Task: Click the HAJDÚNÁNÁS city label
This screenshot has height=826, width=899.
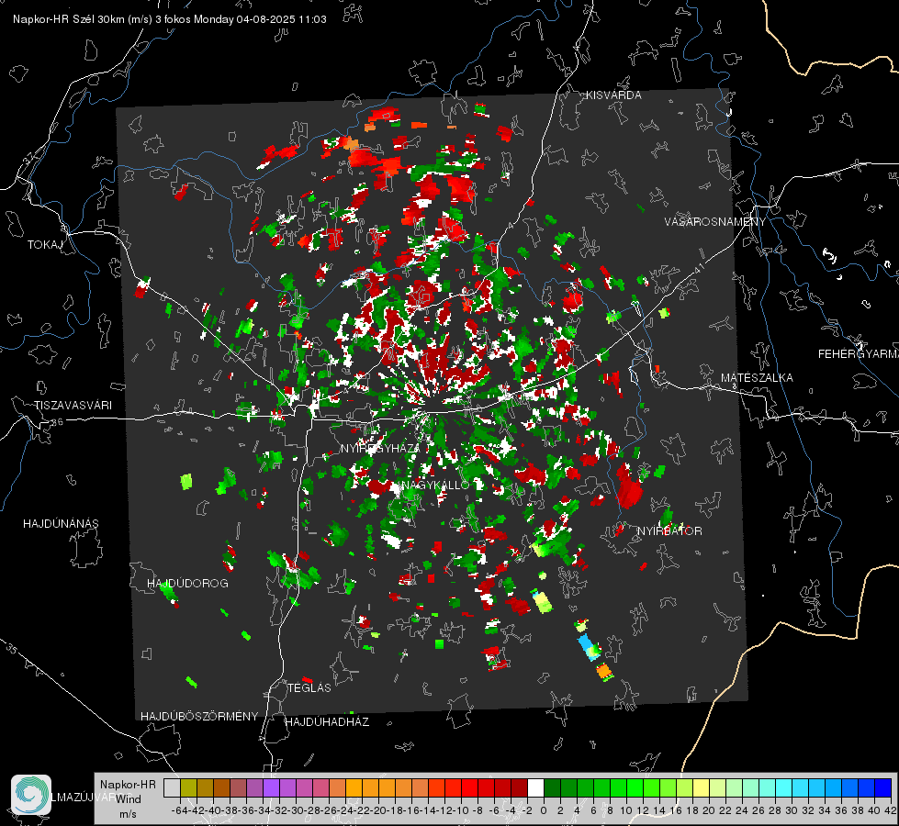Action: [x=61, y=524]
